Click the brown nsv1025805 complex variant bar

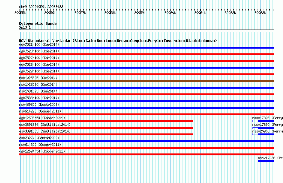[x=146, y=81]
